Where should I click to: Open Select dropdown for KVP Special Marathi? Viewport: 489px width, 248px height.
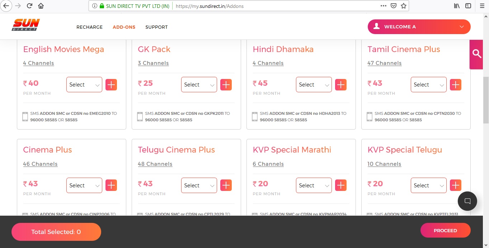pos(314,185)
